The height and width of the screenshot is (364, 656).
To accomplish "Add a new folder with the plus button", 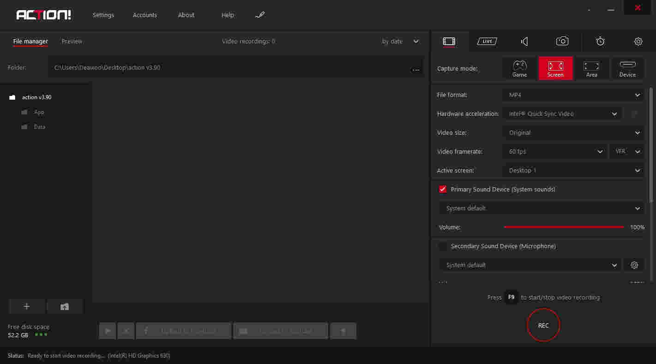I will coord(27,306).
